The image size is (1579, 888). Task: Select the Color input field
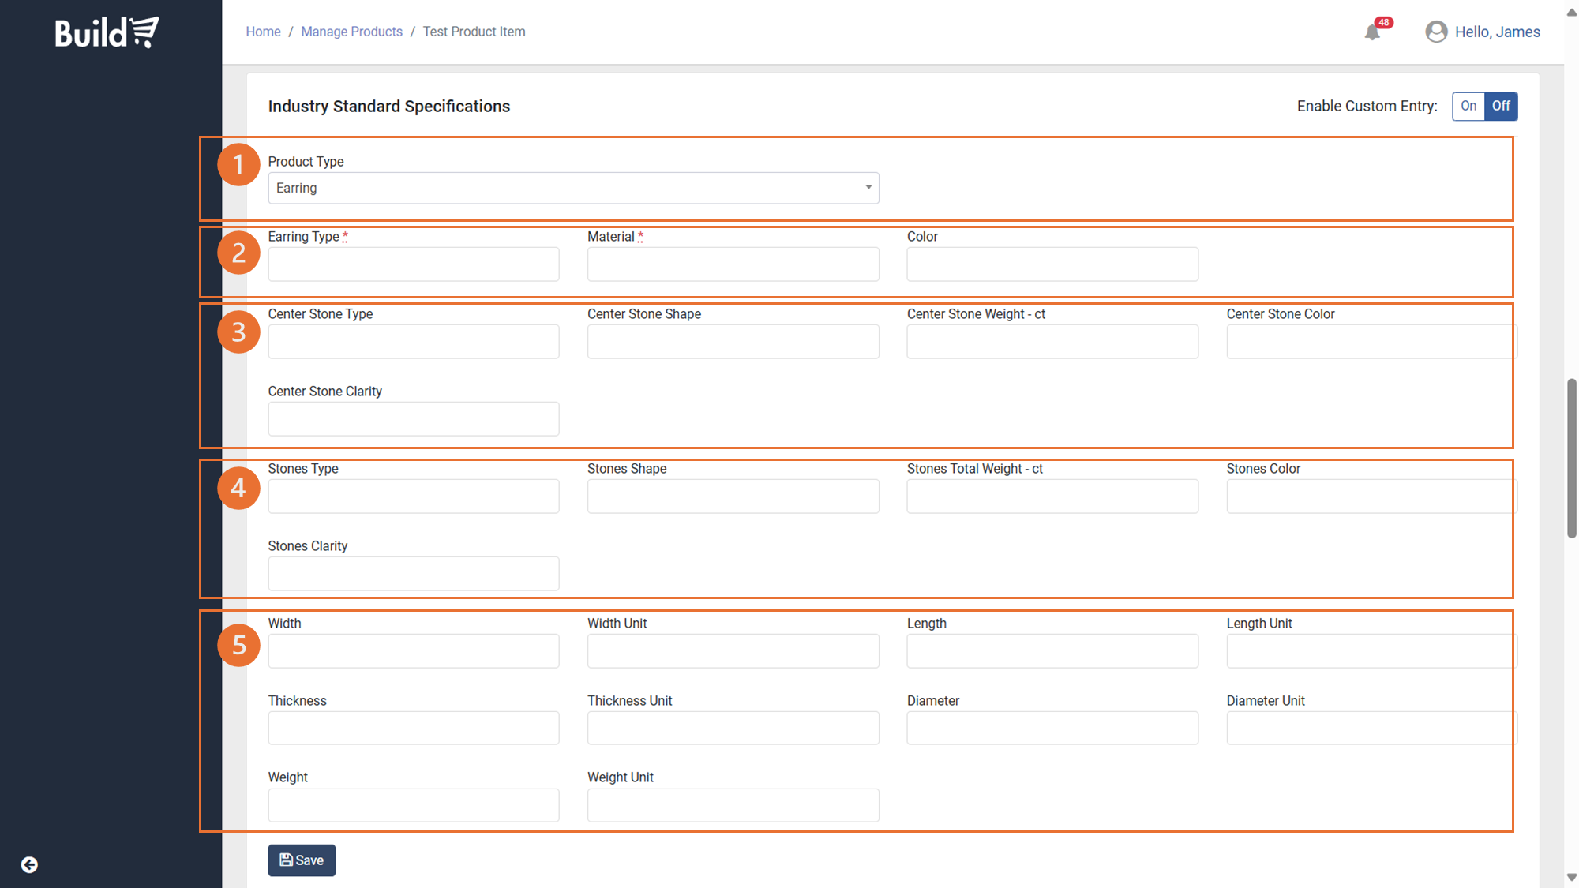pyautogui.click(x=1052, y=264)
